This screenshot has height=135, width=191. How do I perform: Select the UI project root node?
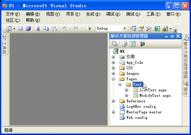(122, 51)
